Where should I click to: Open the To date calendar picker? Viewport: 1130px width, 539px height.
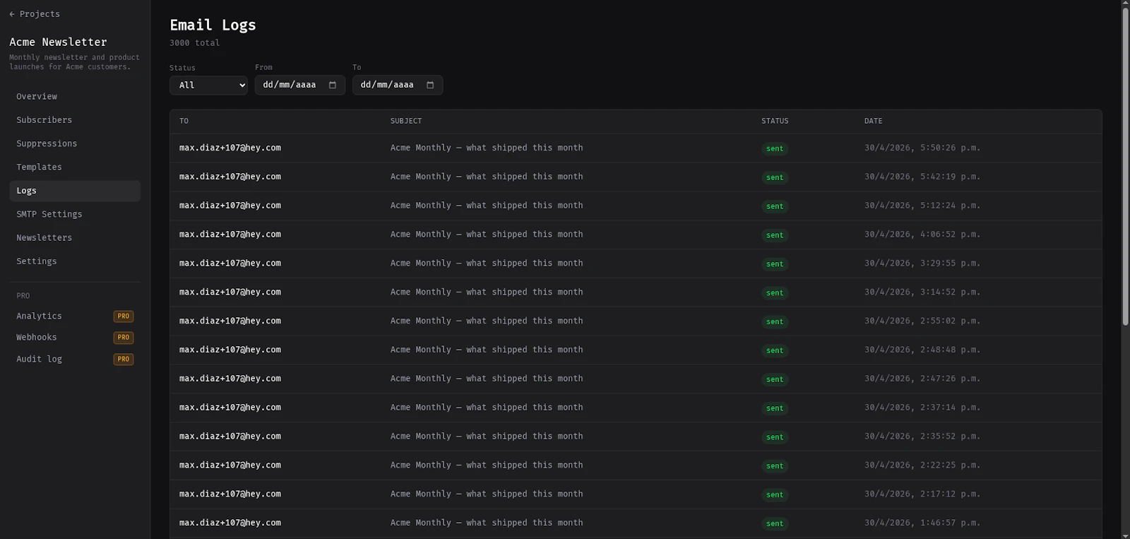(x=430, y=85)
